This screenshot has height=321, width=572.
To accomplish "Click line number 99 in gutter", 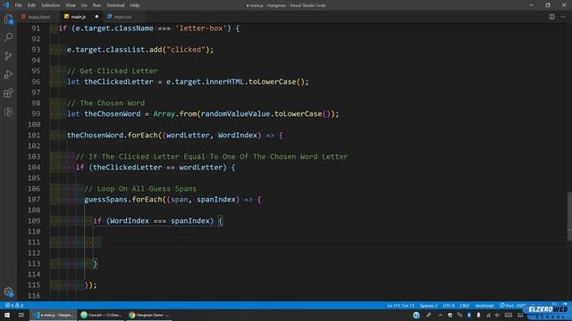I will 36,113.
